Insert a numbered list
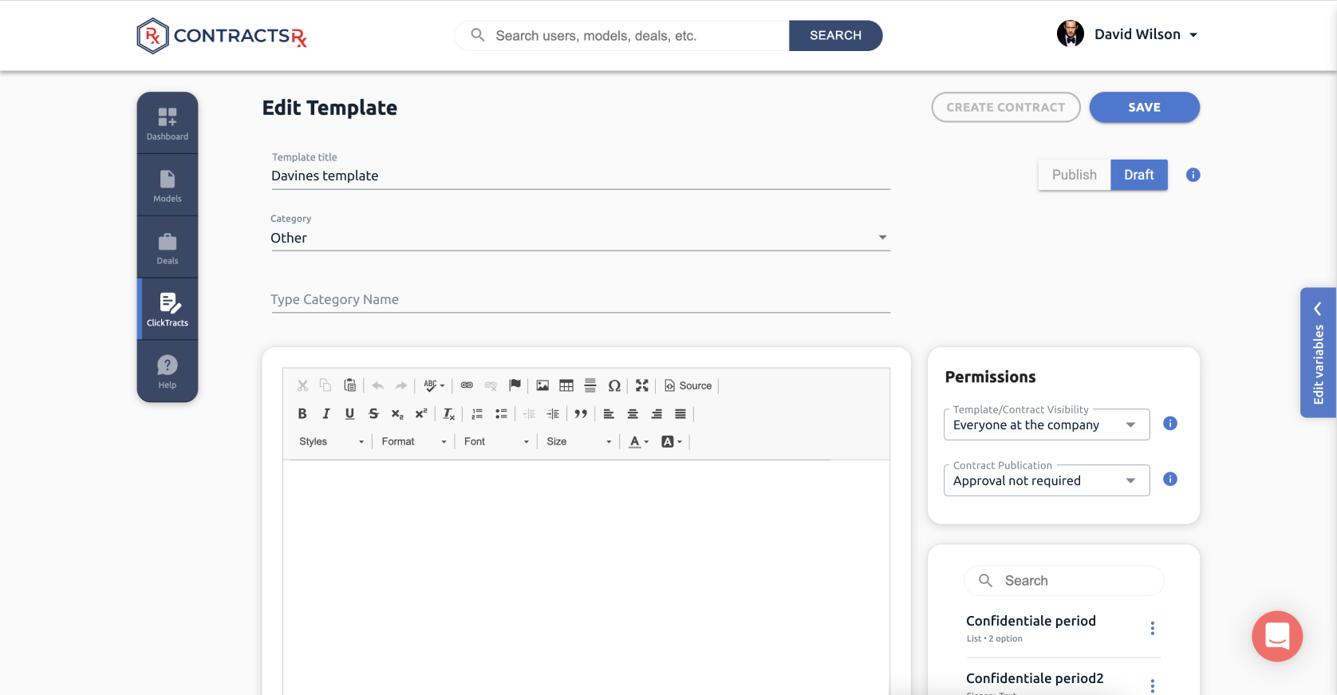This screenshot has width=1337, height=695. pyautogui.click(x=477, y=413)
